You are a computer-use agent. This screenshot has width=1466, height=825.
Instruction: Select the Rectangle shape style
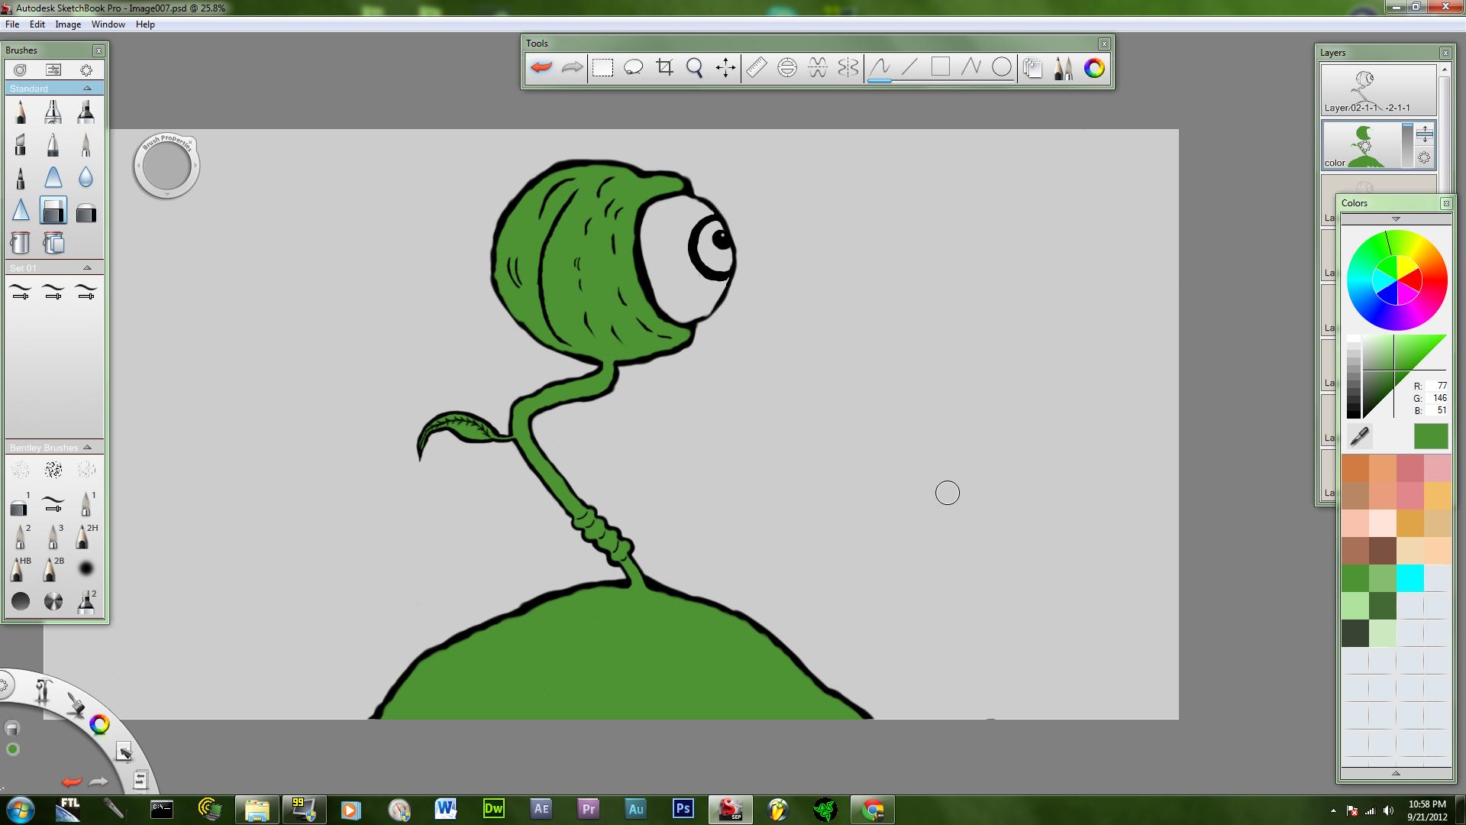pos(941,67)
